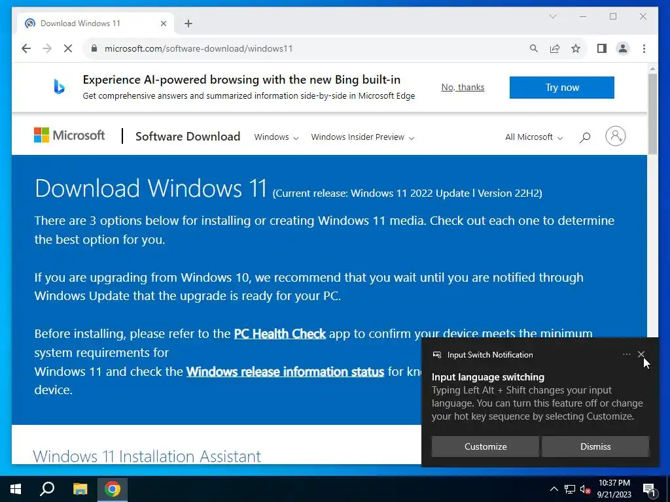This screenshot has height=502, width=670.
Task: Click the Try now button
Action: point(561,88)
